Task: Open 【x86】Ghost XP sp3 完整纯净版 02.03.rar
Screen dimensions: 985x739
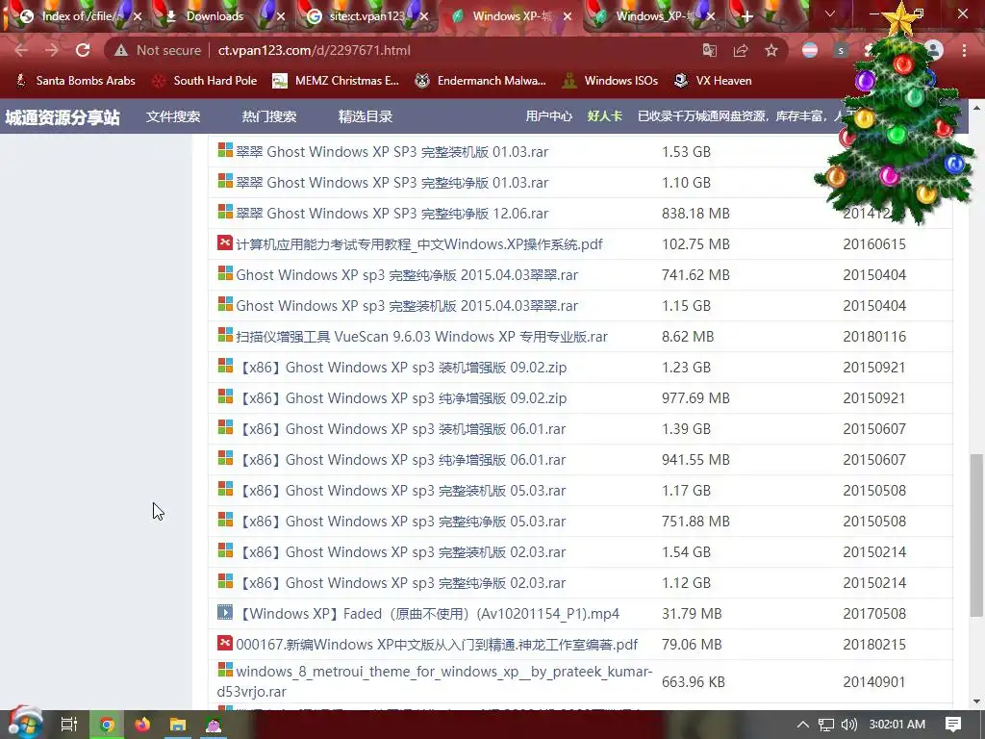Action: pos(401,582)
